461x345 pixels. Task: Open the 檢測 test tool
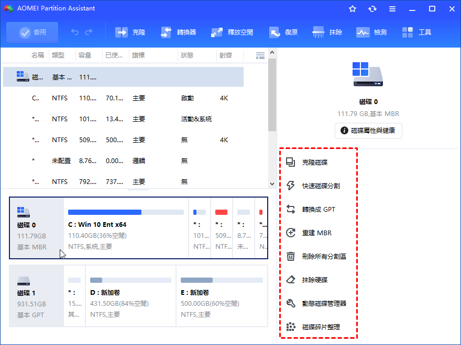(371, 32)
